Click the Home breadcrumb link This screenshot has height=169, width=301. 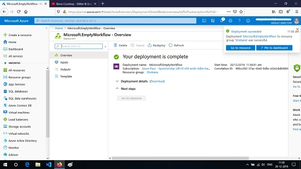(x=59, y=28)
